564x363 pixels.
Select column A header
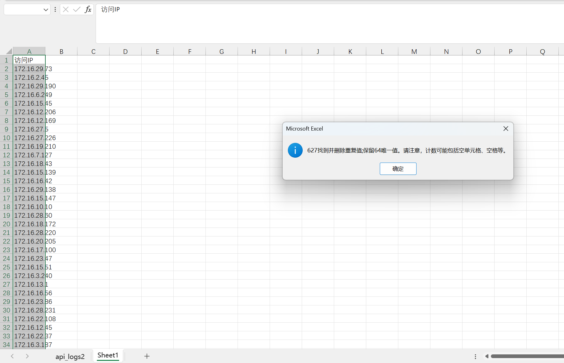[29, 51]
